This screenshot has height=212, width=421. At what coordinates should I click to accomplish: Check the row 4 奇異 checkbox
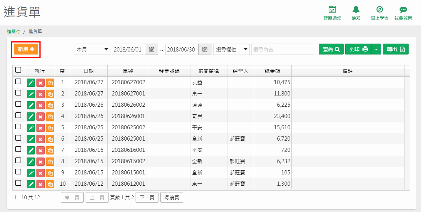point(18,115)
